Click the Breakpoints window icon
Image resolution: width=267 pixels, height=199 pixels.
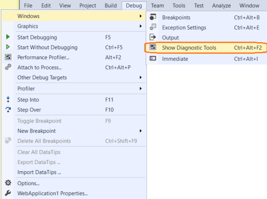click(x=153, y=17)
